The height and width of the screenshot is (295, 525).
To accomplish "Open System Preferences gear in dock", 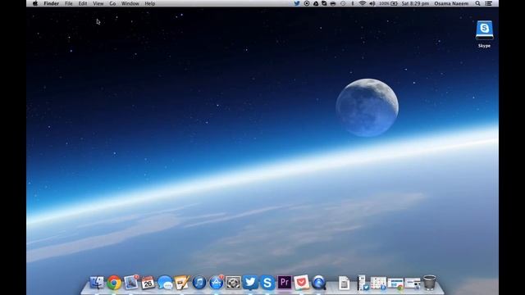I will (233, 283).
